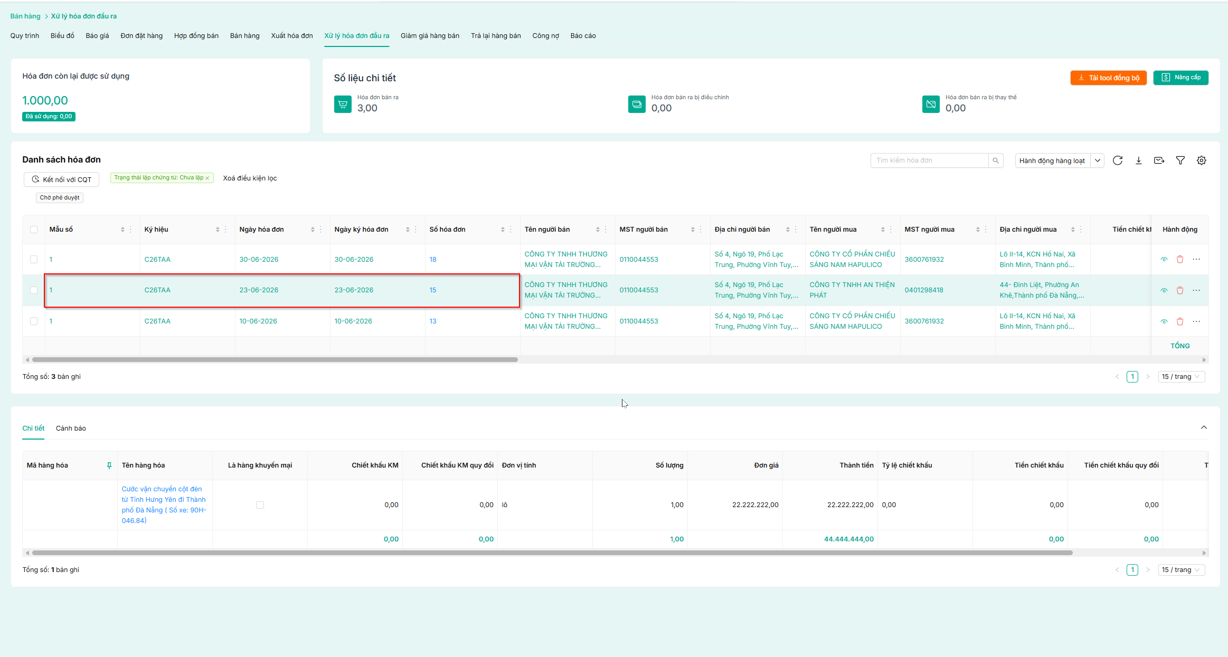Click the send-mail icon in list toolbar
Image resolution: width=1228 pixels, height=657 pixels.
click(1159, 160)
